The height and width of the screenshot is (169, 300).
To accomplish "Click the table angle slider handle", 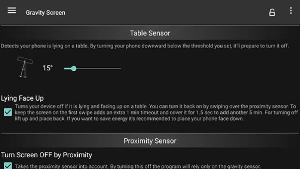I will tap(74, 68).
